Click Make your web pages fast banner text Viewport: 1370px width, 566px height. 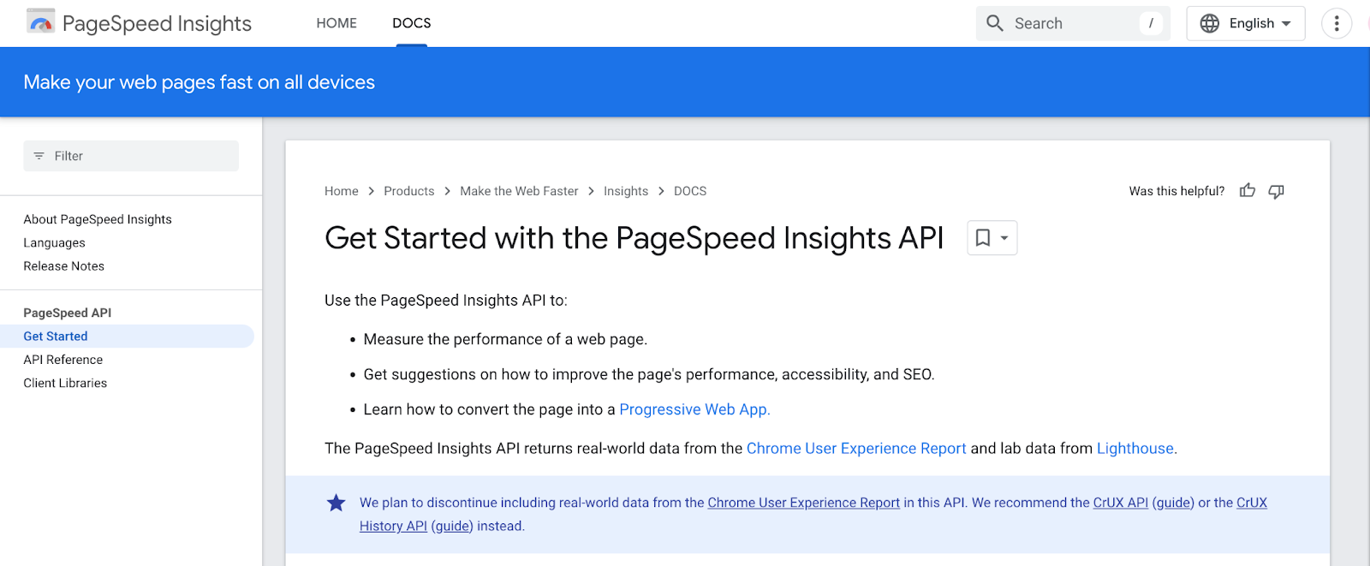point(200,82)
